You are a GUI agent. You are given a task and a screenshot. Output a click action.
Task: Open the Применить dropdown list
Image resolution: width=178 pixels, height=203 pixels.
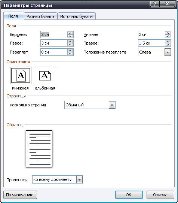coord(79,179)
